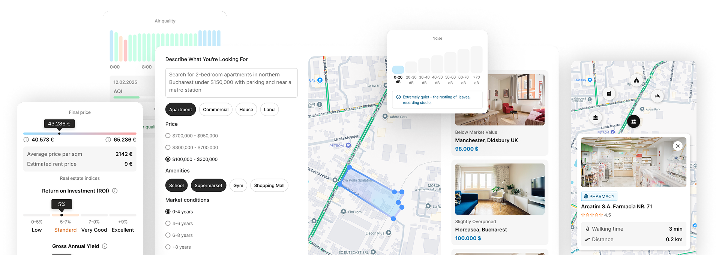Click the PETROM location pin on the center map
719x255 pixels.
coord(348,145)
